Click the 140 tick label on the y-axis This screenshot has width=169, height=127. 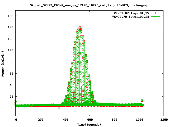tap(11, 27)
